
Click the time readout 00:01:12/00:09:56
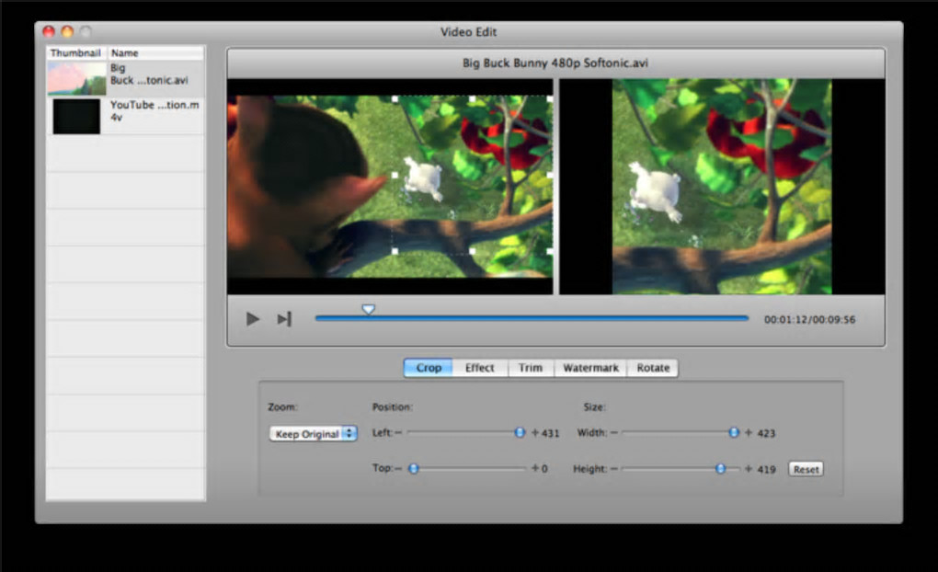(x=809, y=319)
